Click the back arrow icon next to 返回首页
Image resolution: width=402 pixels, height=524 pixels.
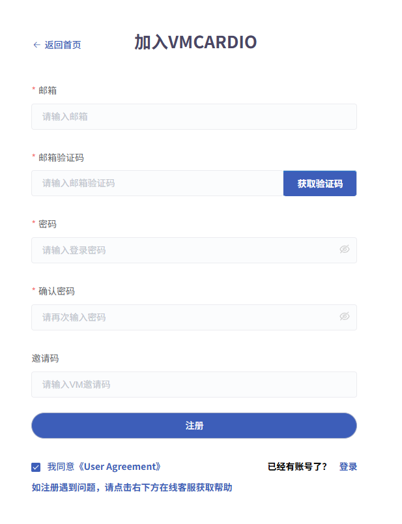[35, 45]
